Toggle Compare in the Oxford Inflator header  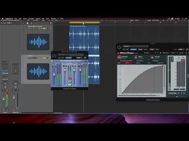point(69,58)
